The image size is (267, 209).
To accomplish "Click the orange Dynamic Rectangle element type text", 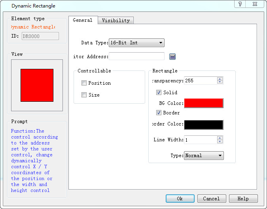I will pos(33,27).
